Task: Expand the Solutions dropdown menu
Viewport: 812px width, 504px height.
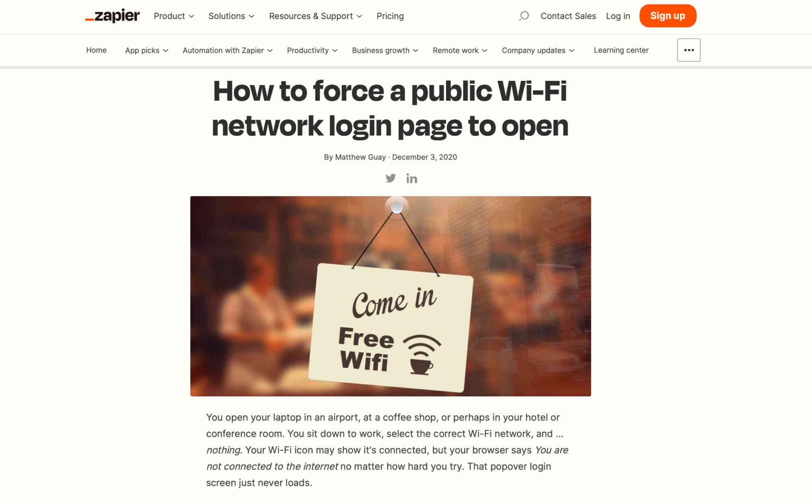Action: click(231, 16)
